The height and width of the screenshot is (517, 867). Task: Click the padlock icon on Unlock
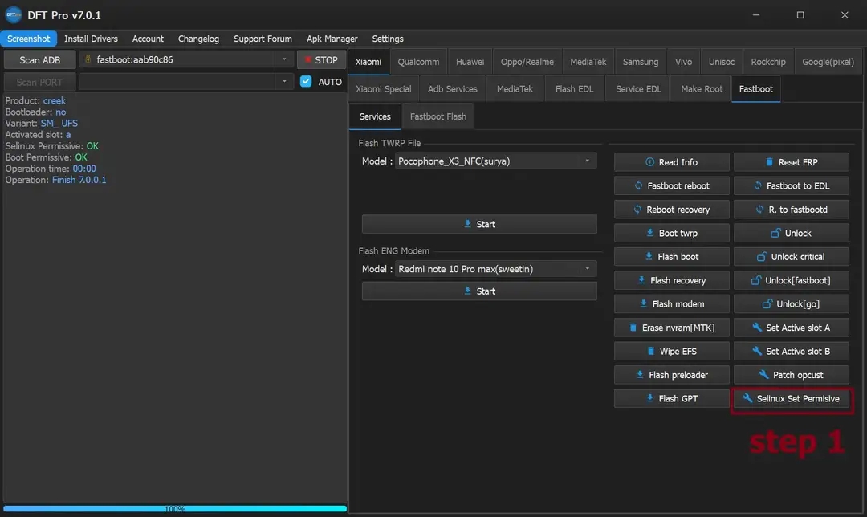point(775,233)
